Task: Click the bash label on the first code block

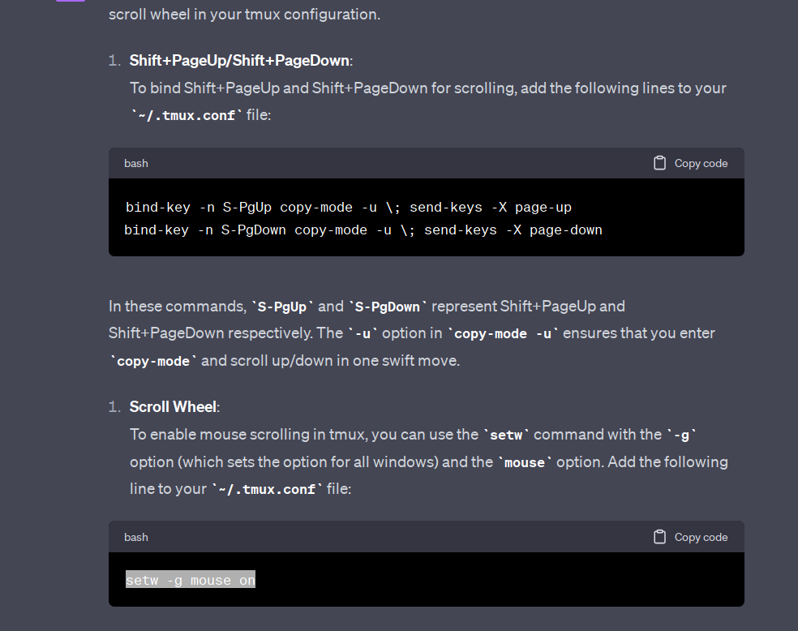Action: (136, 163)
